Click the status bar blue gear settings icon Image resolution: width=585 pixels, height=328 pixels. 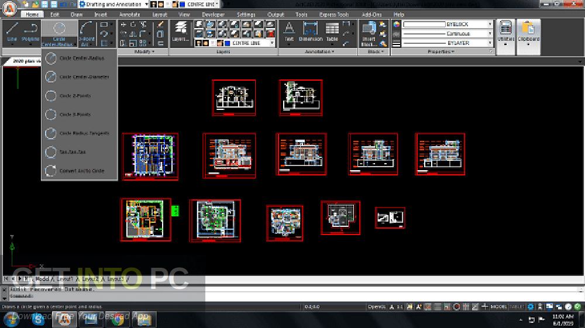point(531,307)
